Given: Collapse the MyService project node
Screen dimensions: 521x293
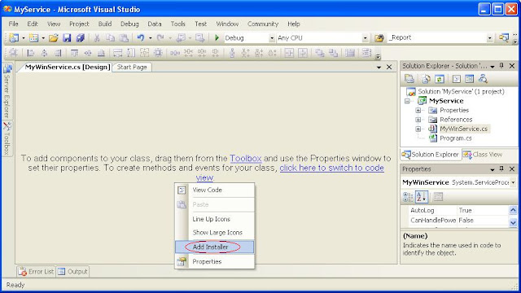Looking at the screenshot, I should tap(407, 101).
